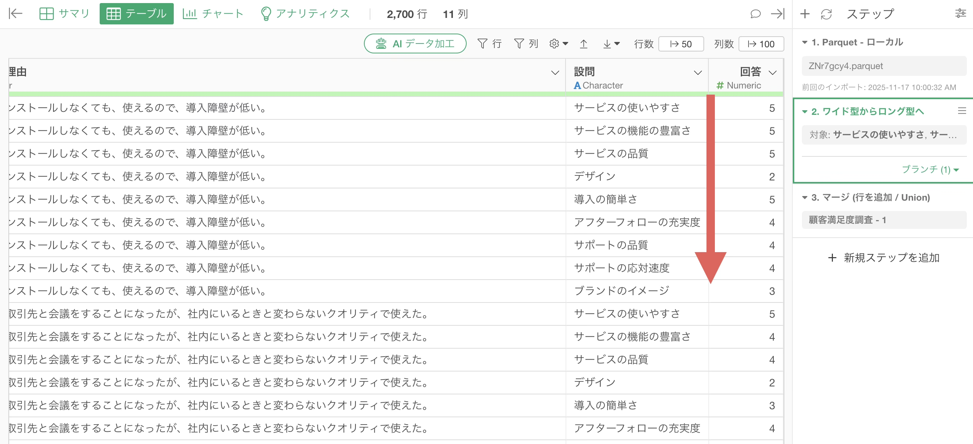973x444 pixels.
Task: Open the 回答 column header menu
Action: pyautogui.click(x=773, y=73)
